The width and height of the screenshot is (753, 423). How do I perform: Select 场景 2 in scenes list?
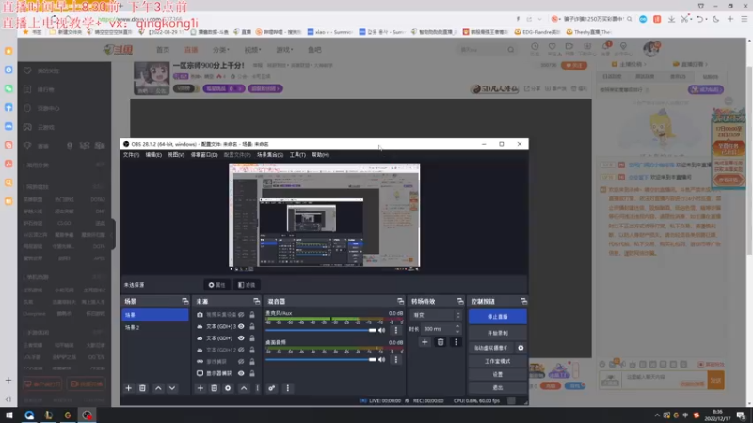pyautogui.click(x=154, y=327)
